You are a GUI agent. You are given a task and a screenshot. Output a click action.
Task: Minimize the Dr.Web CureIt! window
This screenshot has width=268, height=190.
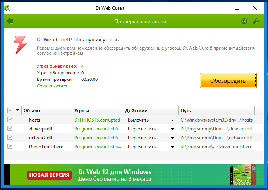pos(220,8)
